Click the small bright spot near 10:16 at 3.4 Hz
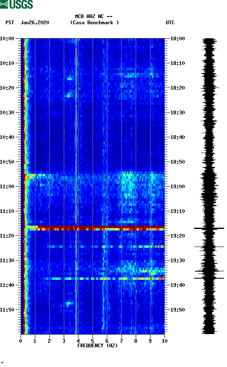This screenshot has height=367, width=227. click(70, 79)
